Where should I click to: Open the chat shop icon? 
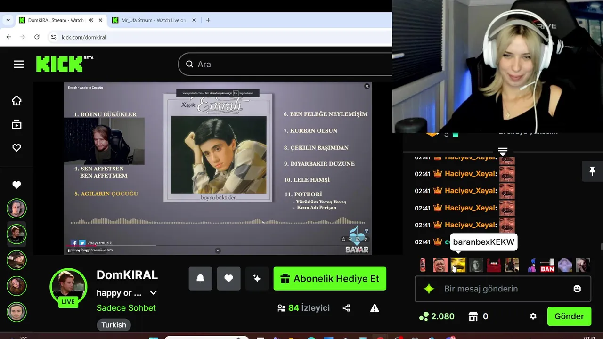[x=473, y=316]
